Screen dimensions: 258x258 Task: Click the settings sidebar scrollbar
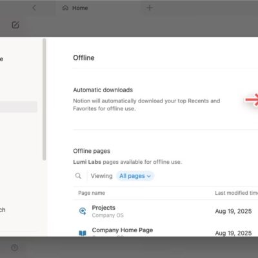click(44, 99)
